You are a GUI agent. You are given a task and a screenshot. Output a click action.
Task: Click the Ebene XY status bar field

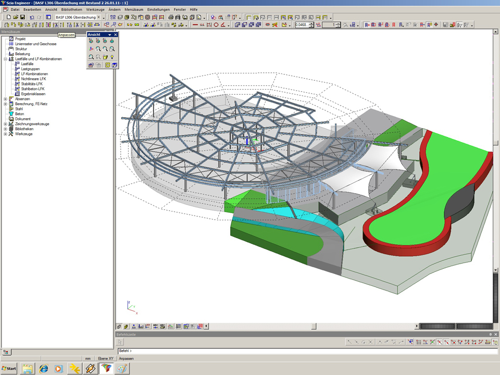tap(106, 359)
